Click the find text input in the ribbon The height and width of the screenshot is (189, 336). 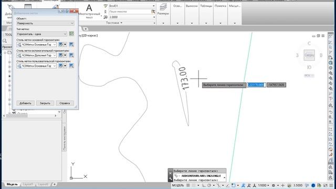coord(130,12)
